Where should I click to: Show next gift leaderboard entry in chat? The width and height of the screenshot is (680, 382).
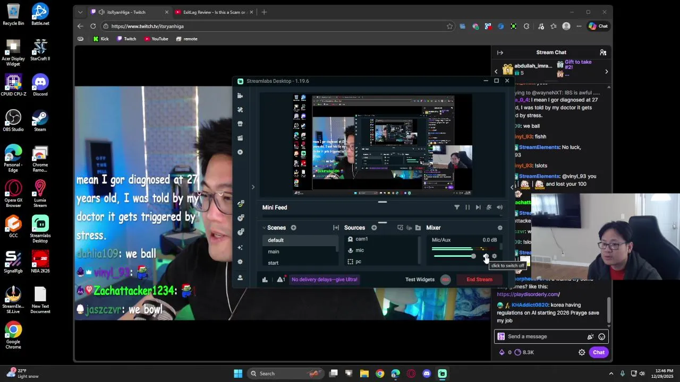coord(606,71)
